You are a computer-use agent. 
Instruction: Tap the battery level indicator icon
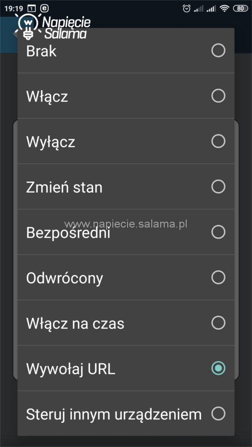pos(240,8)
